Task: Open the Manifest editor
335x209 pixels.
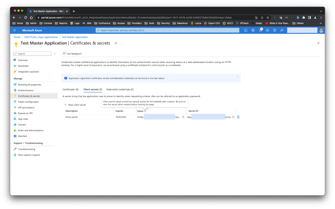Action: (22, 136)
